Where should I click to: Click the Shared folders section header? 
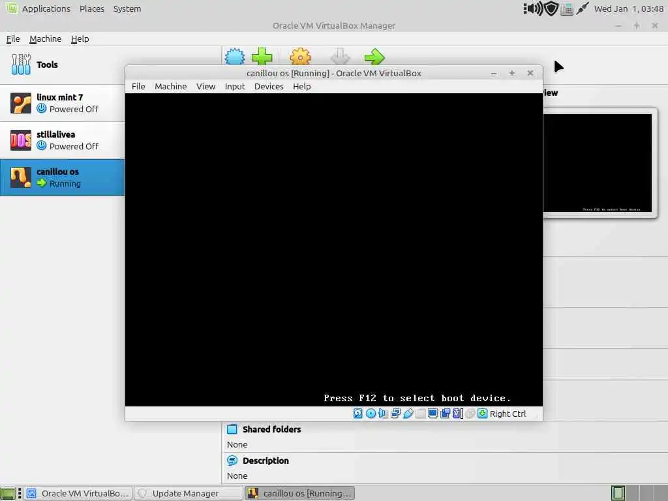pos(271,429)
